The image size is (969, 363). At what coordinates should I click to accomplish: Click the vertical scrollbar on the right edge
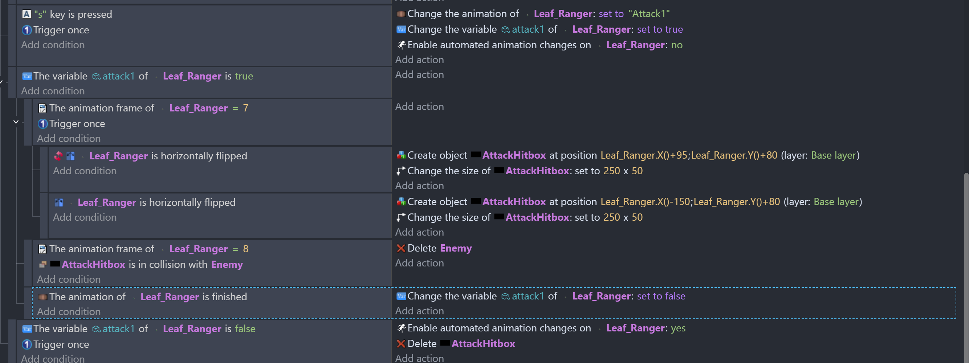[x=966, y=263]
